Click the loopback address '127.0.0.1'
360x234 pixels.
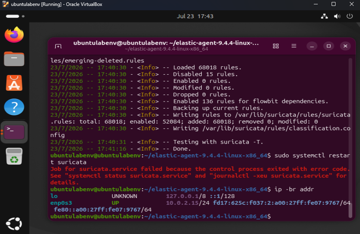pyautogui.click(x=182, y=196)
